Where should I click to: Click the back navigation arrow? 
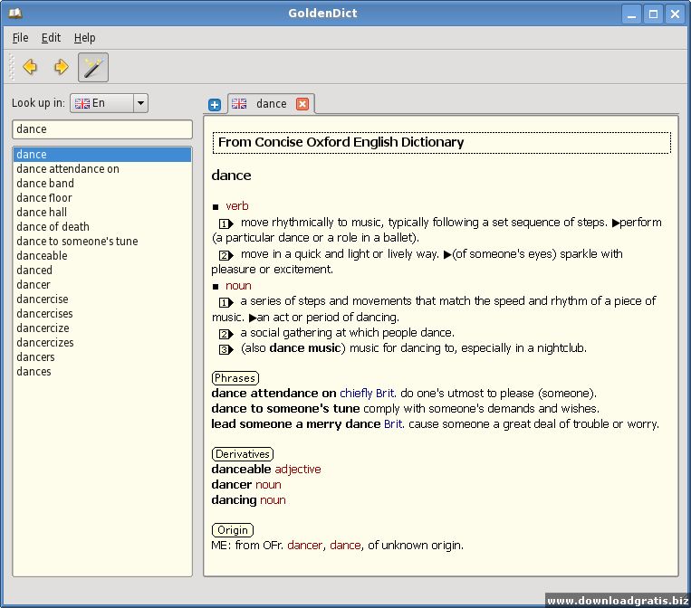[30, 67]
